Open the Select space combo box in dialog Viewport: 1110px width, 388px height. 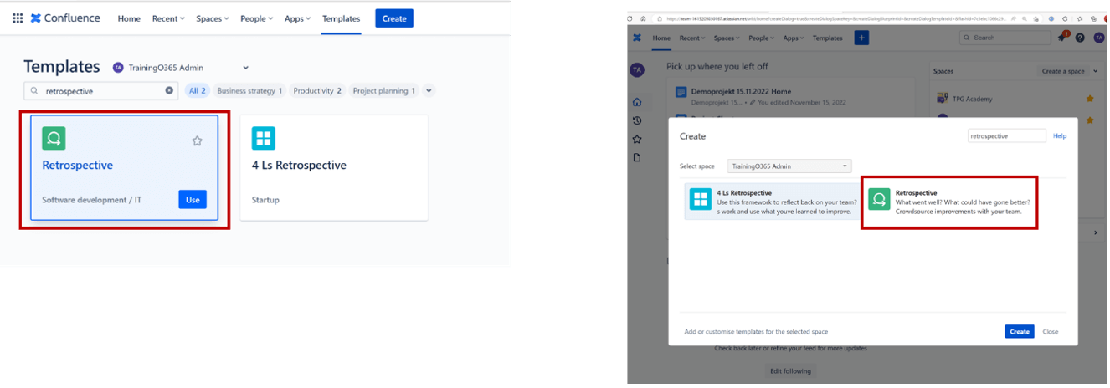pyautogui.click(x=789, y=166)
